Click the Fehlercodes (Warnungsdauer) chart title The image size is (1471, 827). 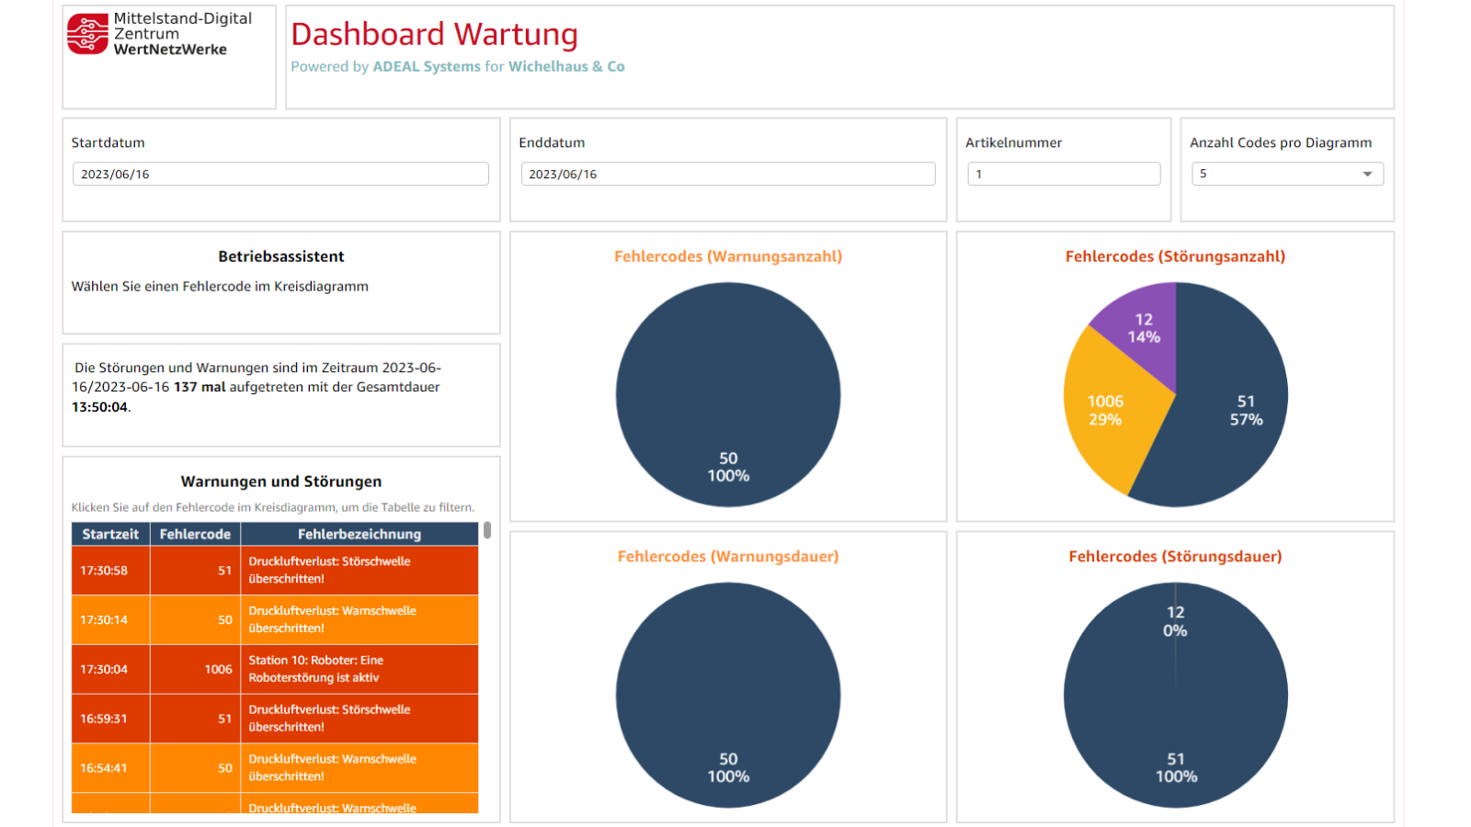[x=728, y=557]
